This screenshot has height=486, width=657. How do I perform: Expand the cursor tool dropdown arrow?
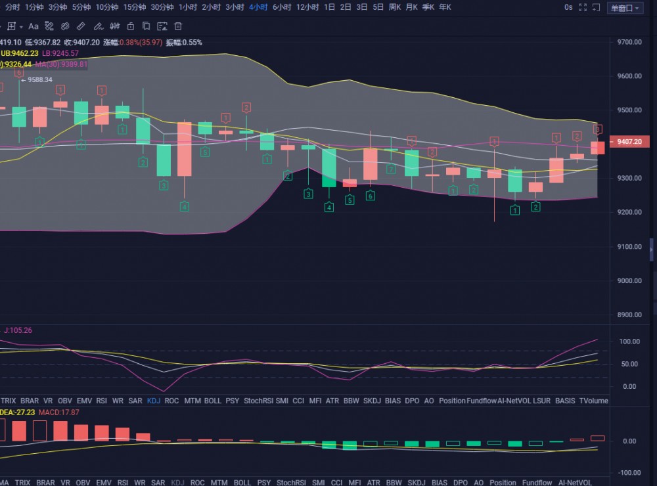point(22,26)
